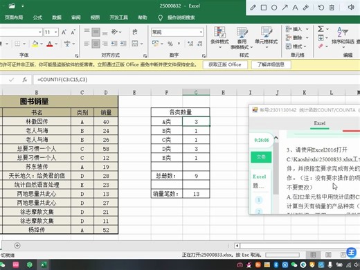Decrease font size with smaller A icon

pyautogui.click(x=73, y=32)
